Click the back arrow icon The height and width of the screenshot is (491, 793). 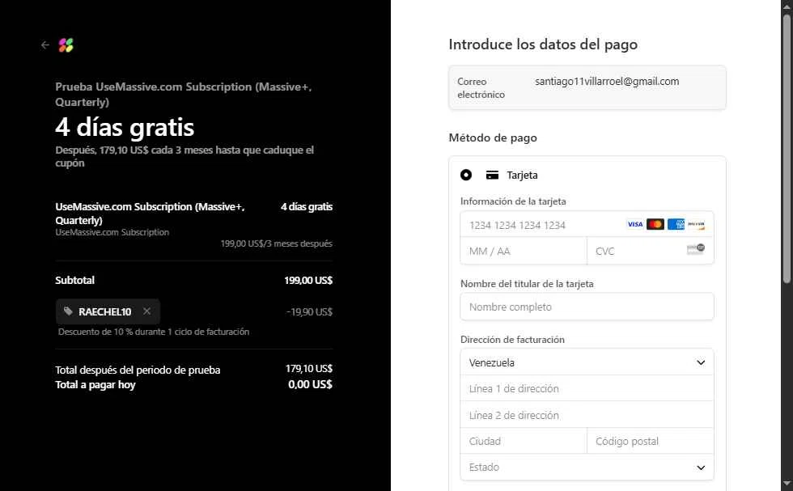coord(45,45)
